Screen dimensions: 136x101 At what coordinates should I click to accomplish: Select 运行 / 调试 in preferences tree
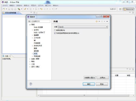point(35,67)
